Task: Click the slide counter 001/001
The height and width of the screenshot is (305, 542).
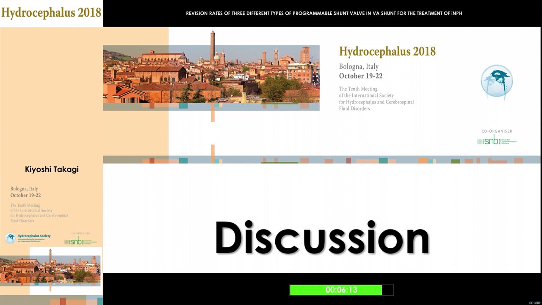Action: point(535,302)
